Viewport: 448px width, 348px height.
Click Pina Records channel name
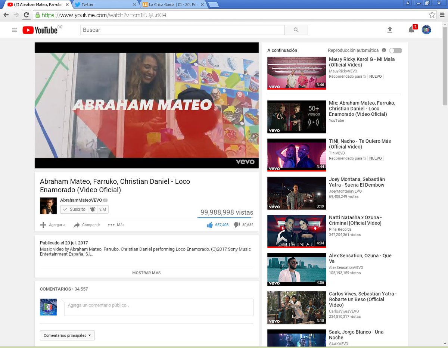click(x=340, y=229)
